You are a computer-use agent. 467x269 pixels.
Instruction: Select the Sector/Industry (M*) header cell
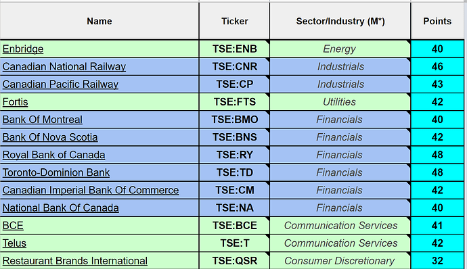click(340, 21)
